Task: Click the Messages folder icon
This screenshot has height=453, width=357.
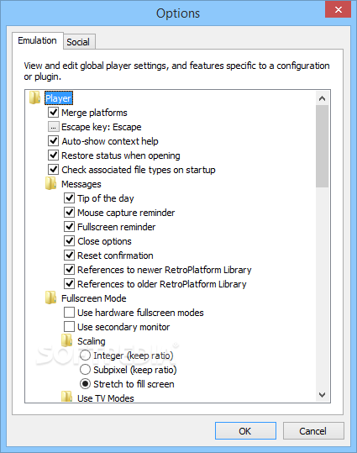Action: [x=50, y=183]
